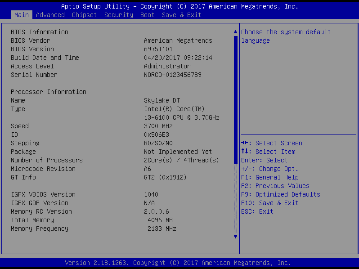Click the scrollbar up arrow
This screenshot has height=269, width=359.
pos(235,32)
